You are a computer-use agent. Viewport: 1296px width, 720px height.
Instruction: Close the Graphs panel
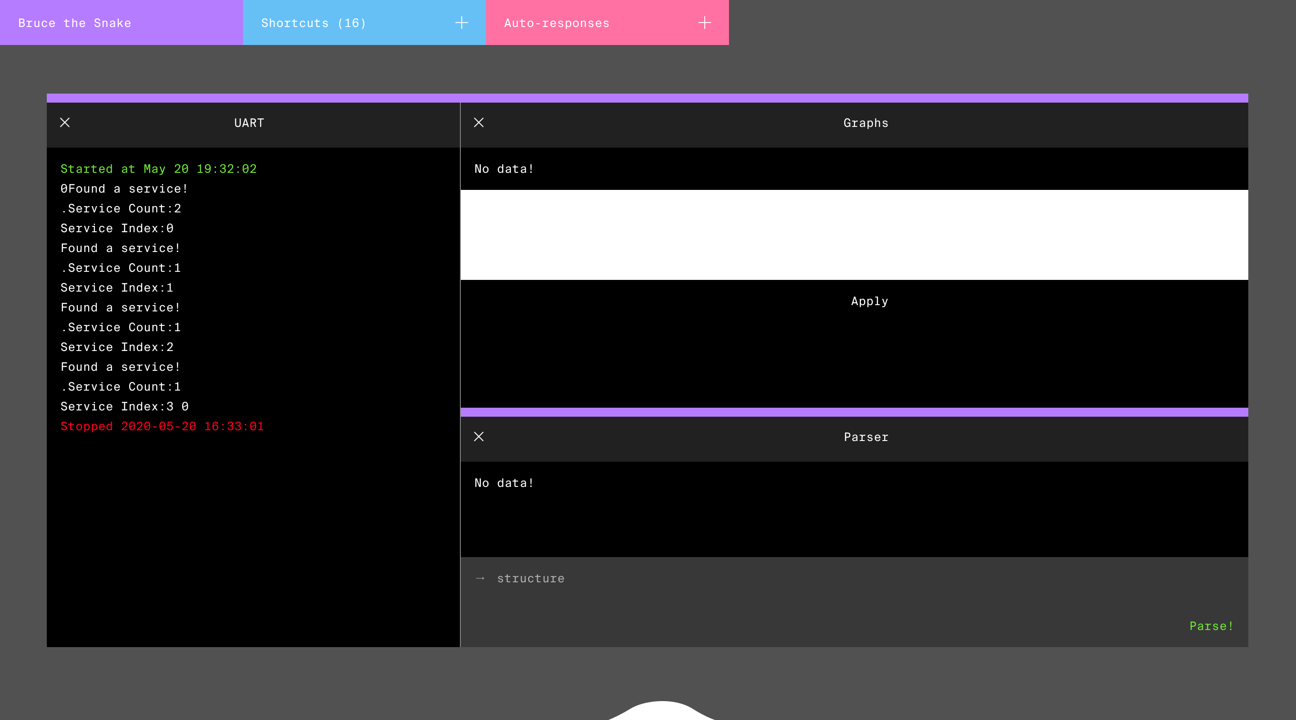click(478, 122)
